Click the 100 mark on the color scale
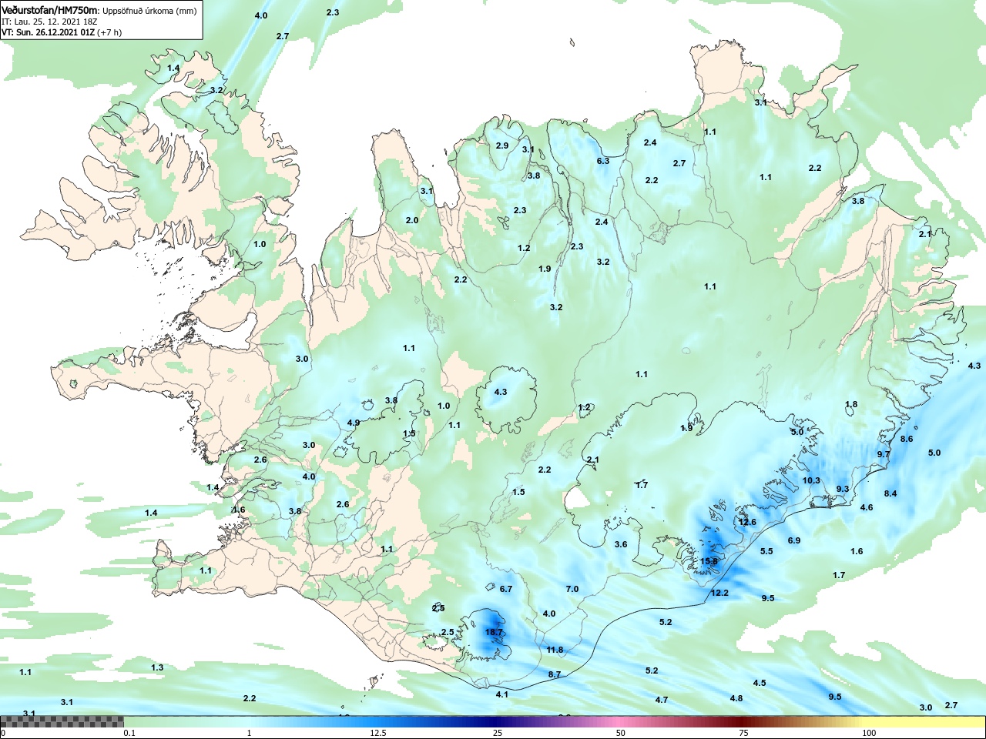Viewport: 986px width, 739px height. [x=869, y=734]
